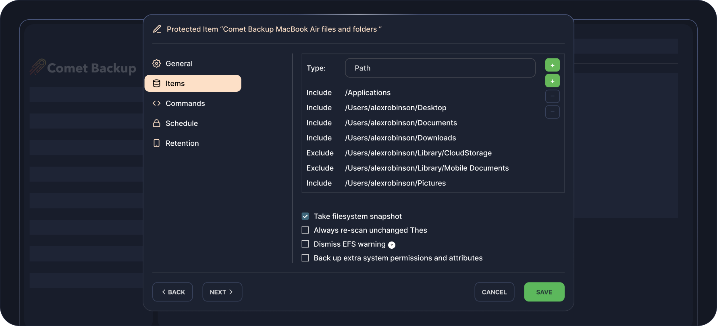717x326 pixels.
Task: Select the /Users/alexrobinson/Library/CloudStorage exclude row
Action: pyautogui.click(x=418, y=153)
